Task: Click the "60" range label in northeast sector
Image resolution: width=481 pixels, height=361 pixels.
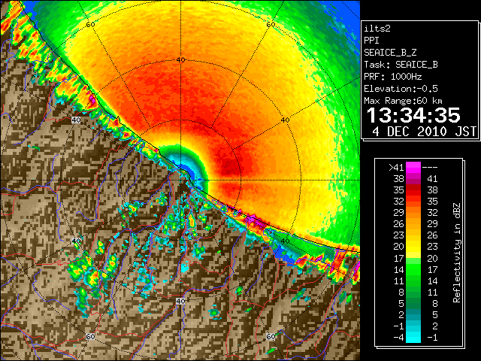Action: [x=271, y=25]
